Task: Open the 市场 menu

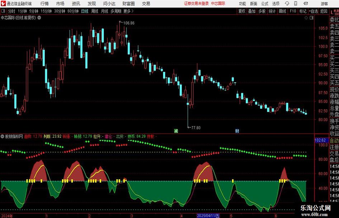Action: [60, 4]
